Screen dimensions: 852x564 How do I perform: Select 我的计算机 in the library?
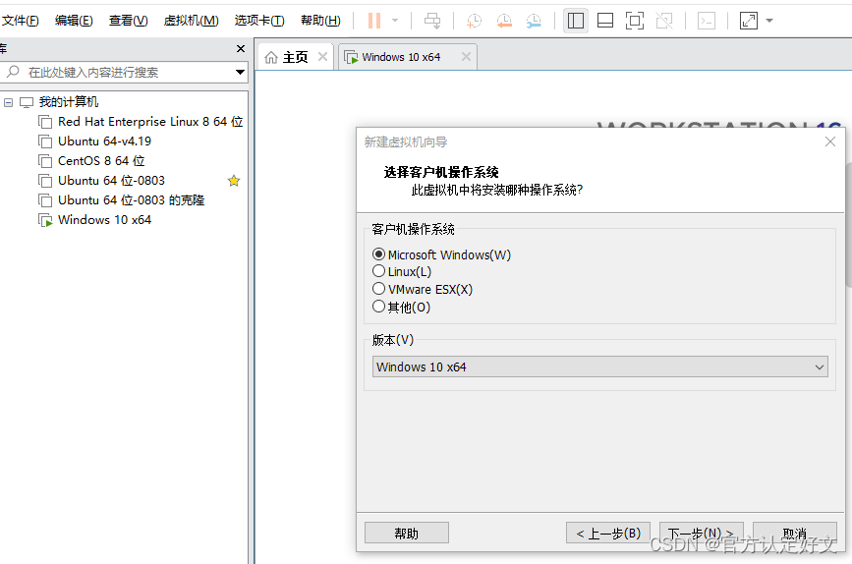[69, 102]
